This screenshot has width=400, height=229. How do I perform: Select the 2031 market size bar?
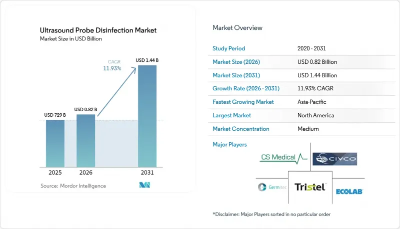click(147, 116)
